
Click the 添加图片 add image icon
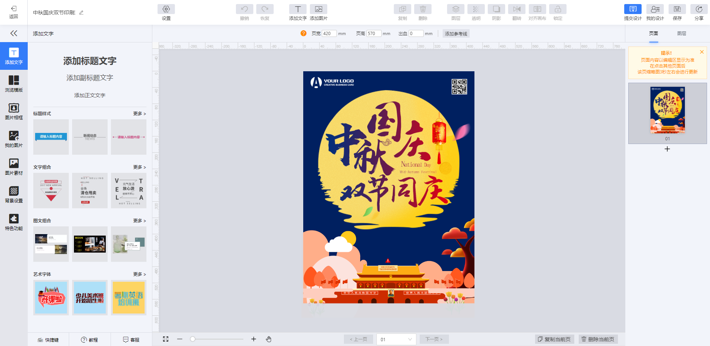[318, 10]
